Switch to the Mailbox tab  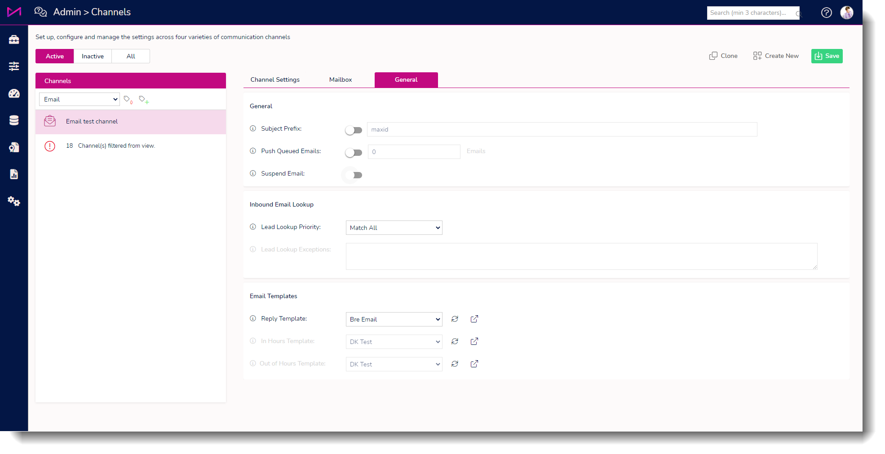[x=341, y=79]
